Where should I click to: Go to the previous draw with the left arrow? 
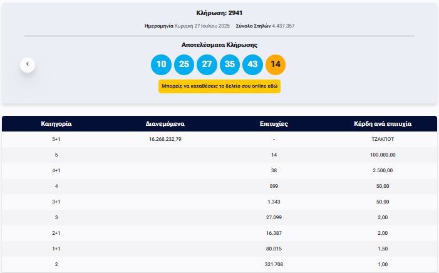[x=27, y=64]
